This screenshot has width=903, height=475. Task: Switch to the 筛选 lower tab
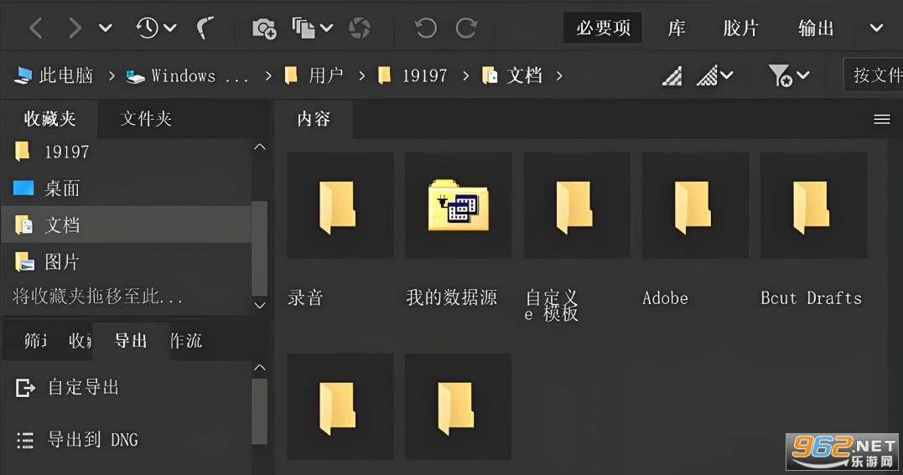coord(34,341)
